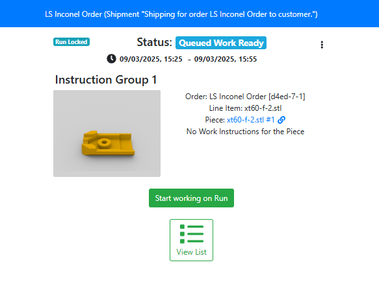This screenshot has height=291, width=379.
Task: Select the yellow 3D part preview thumbnail
Action: point(107,134)
